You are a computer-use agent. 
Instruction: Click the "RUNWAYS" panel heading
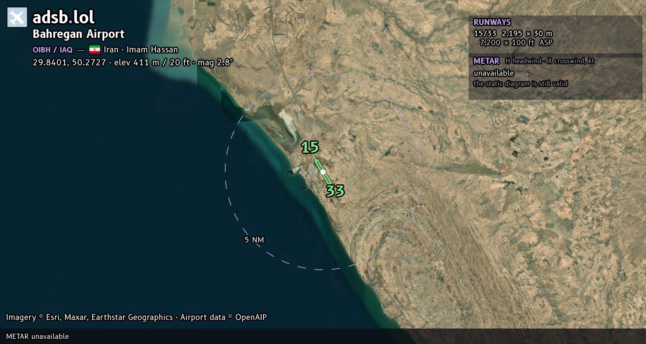click(492, 22)
